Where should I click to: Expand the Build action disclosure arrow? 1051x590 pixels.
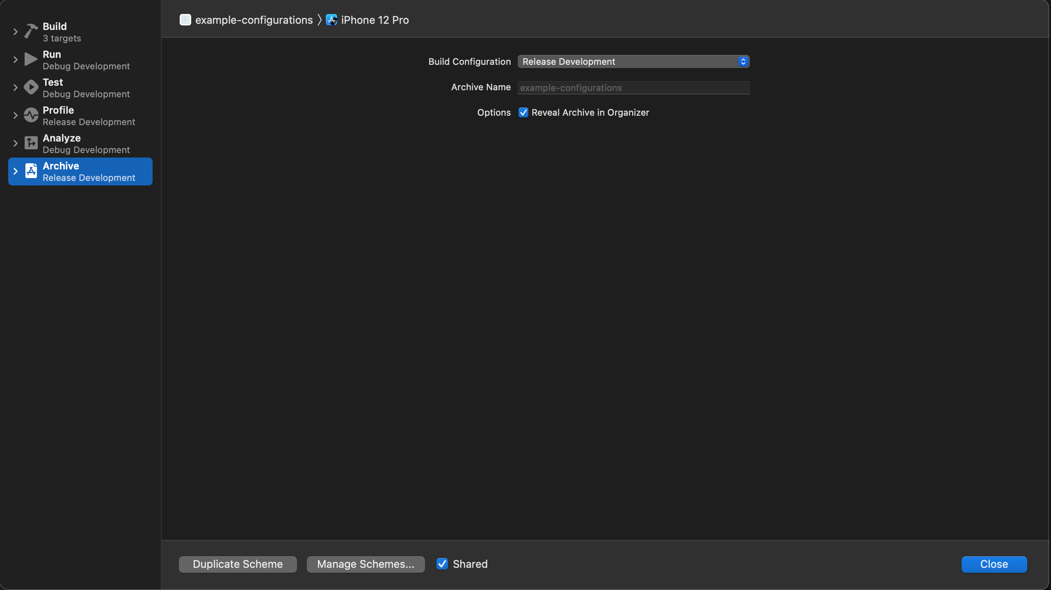15,32
